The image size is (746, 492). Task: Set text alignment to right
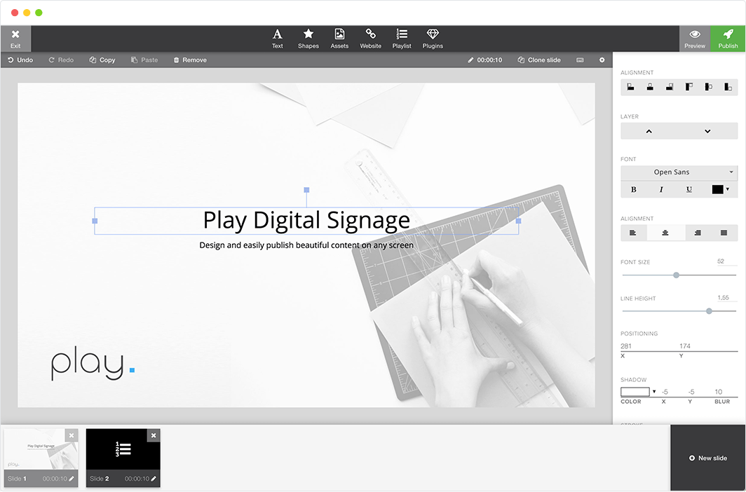[x=698, y=233]
